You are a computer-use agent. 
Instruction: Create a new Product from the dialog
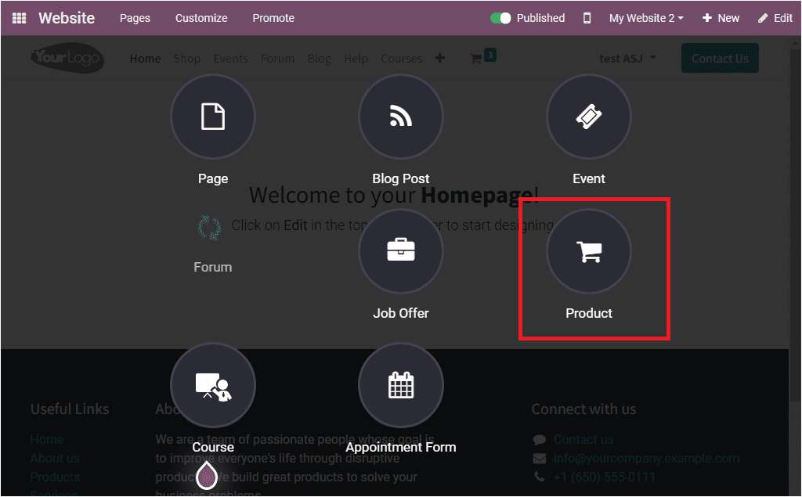tap(588, 250)
